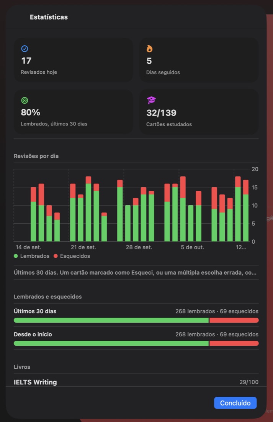Select the '5' streak days value
Image resolution: width=273 pixels, height=422 pixels.
click(x=149, y=61)
